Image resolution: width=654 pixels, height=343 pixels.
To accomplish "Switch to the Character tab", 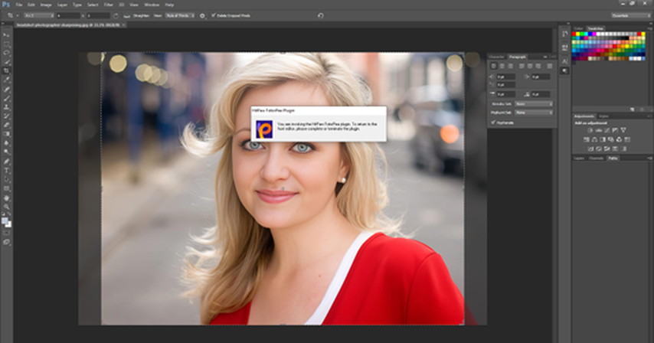I will pyautogui.click(x=496, y=57).
